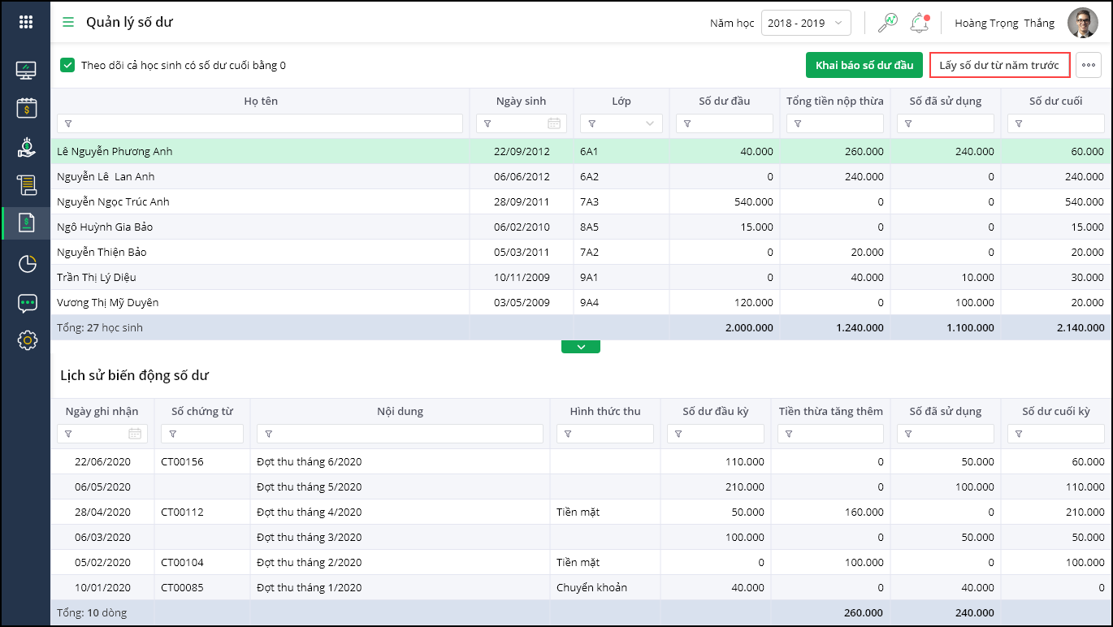Image resolution: width=1113 pixels, height=627 pixels.
Task: Open the chat messages sidebar icon
Action: (26, 303)
